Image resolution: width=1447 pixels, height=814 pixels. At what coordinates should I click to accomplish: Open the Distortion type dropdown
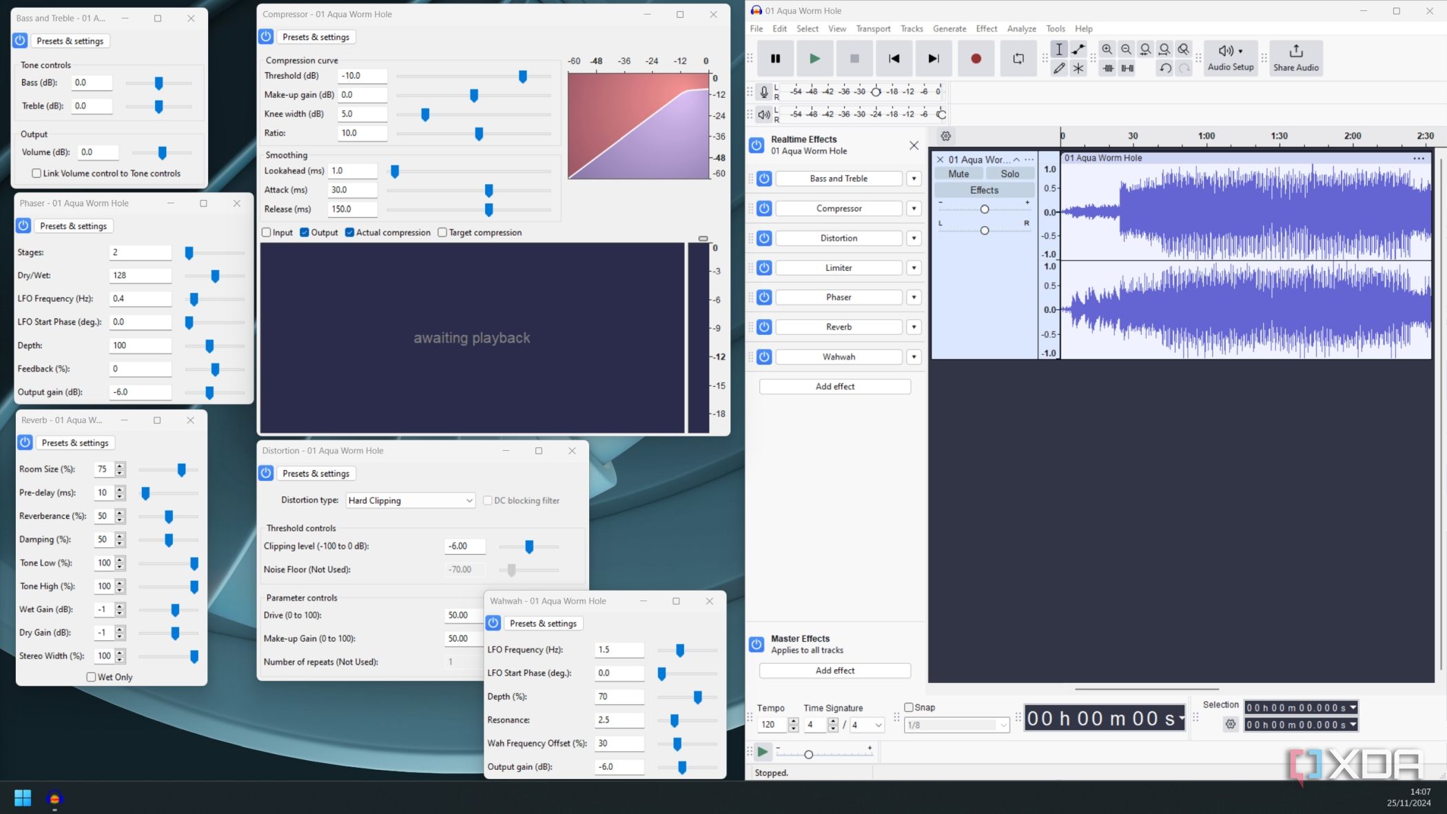click(x=411, y=501)
